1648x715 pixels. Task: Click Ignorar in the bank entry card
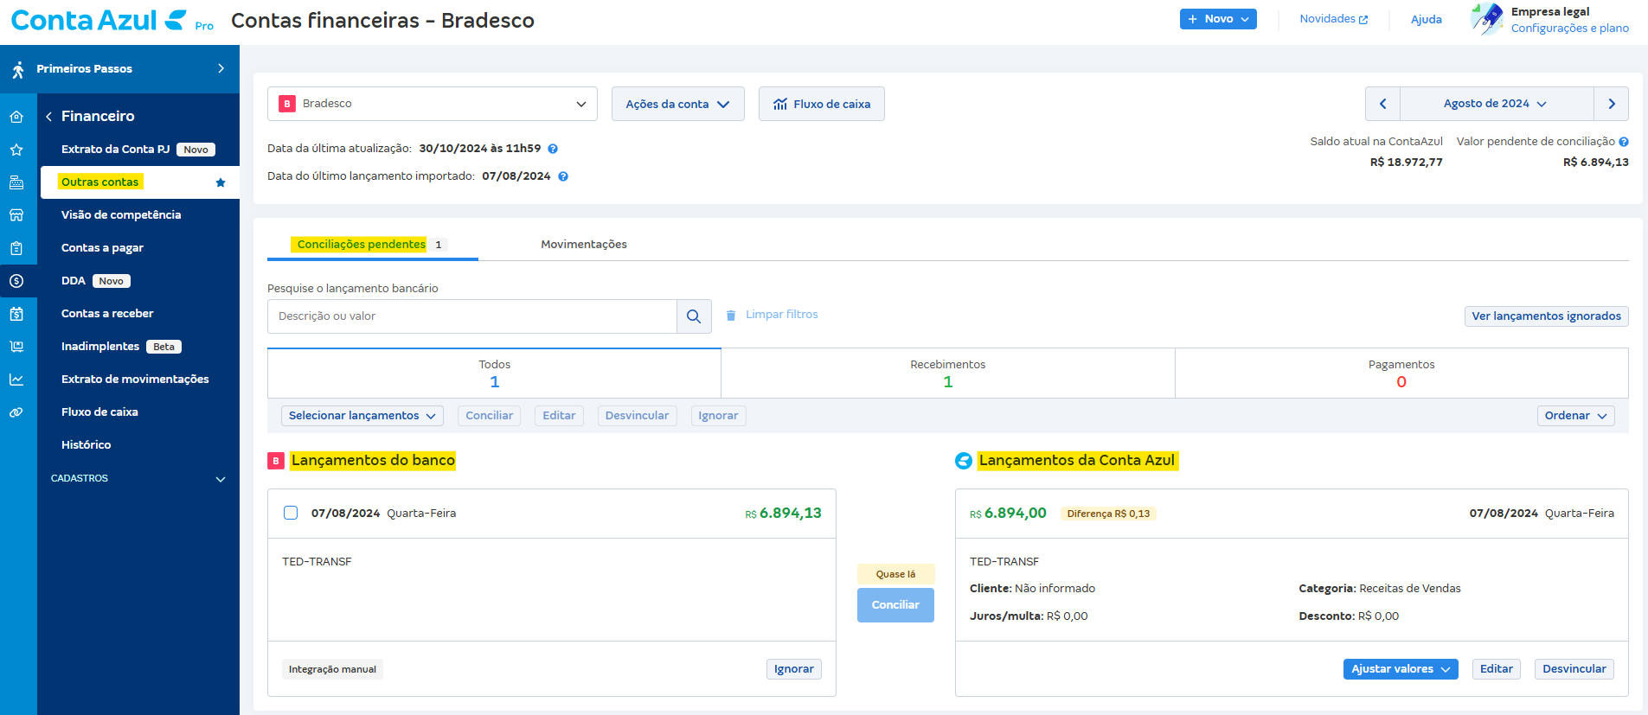(x=793, y=669)
